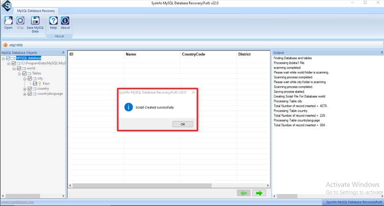Collapse the Tables tree node

click(20, 73)
